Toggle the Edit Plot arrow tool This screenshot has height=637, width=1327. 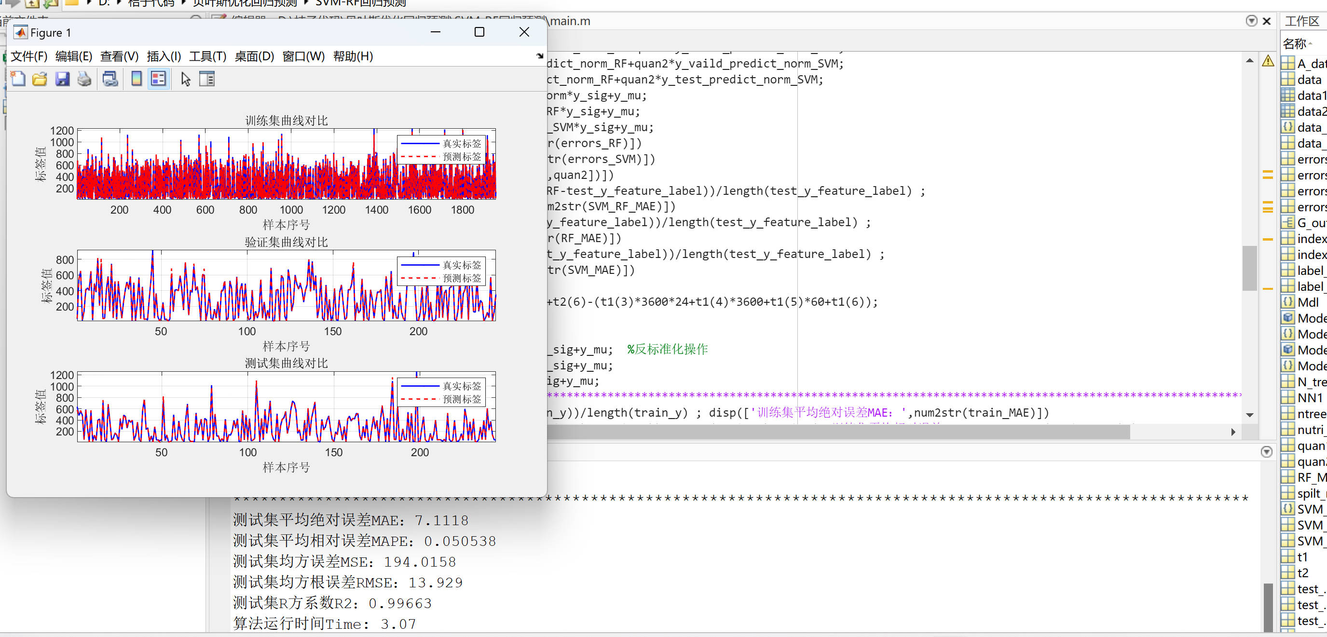pyautogui.click(x=185, y=79)
